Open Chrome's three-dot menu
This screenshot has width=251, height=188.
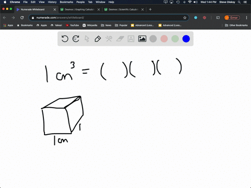(x=246, y=18)
